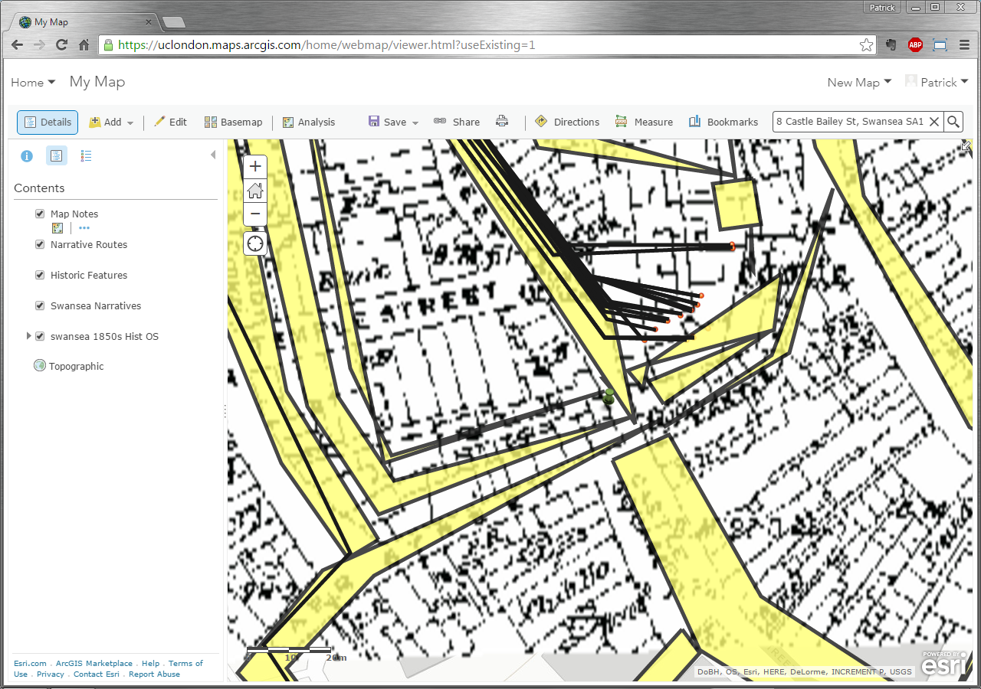Viewport: 981px width, 689px height.
Task: Open the New Map menu
Action: (858, 83)
